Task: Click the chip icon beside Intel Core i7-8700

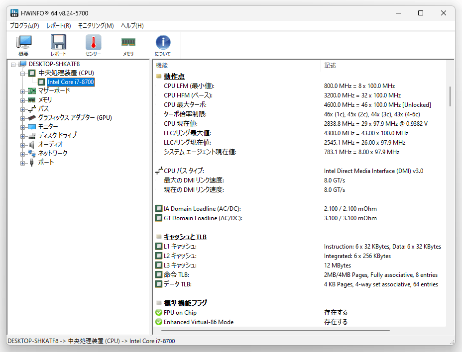Action: tap(41, 82)
